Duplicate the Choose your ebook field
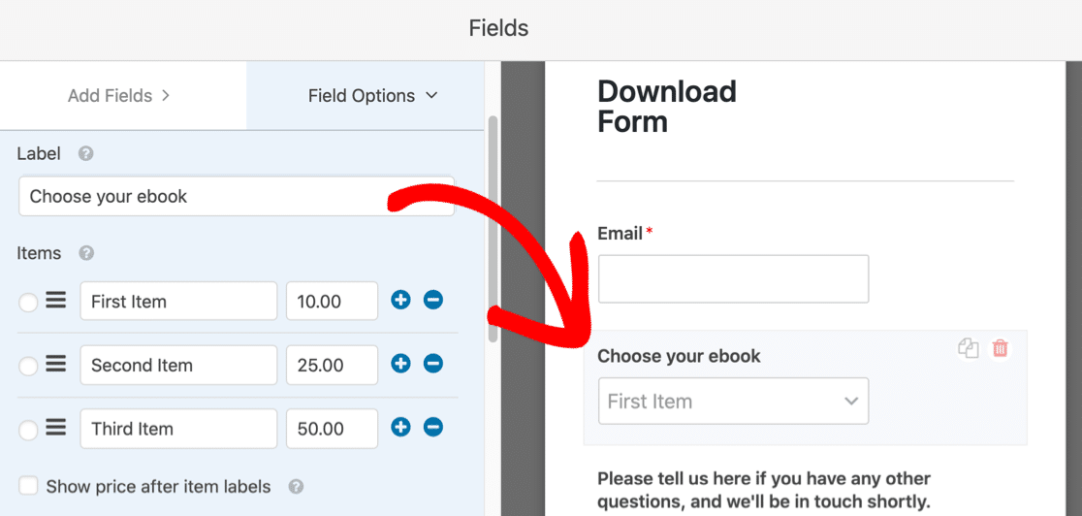1082x516 pixels. [x=968, y=349]
